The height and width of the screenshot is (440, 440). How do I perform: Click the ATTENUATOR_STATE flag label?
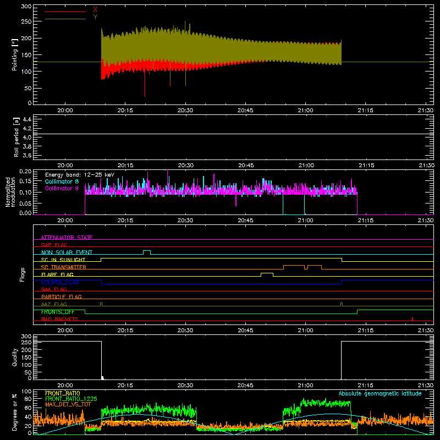click(67, 238)
